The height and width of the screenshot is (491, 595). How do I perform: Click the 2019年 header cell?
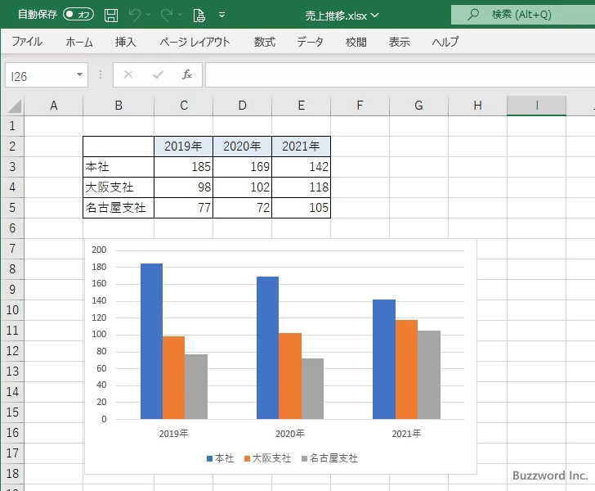[x=184, y=146]
